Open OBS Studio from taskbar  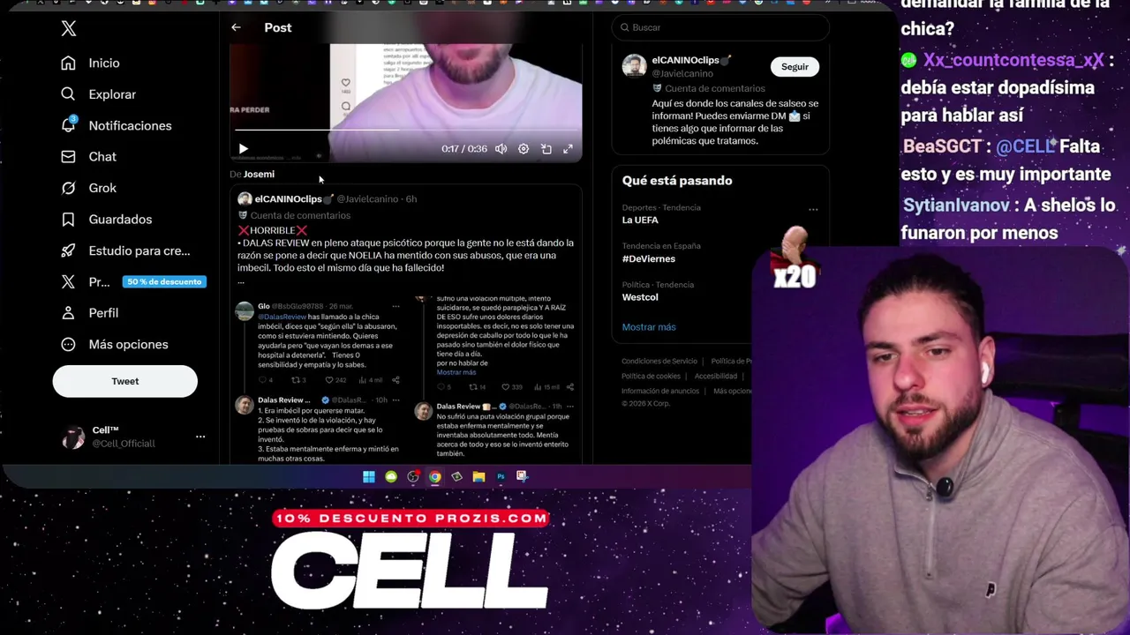point(413,477)
